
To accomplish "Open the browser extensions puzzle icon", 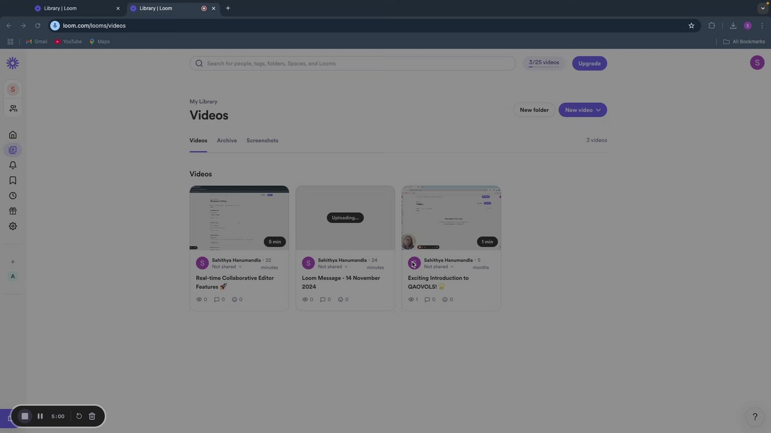I will (712, 25).
